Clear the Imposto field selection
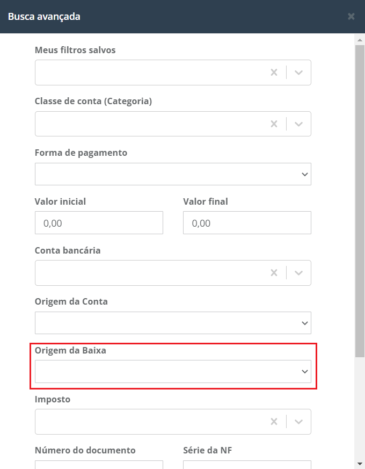The image size is (365, 469). pyautogui.click(x=274, y=422)
